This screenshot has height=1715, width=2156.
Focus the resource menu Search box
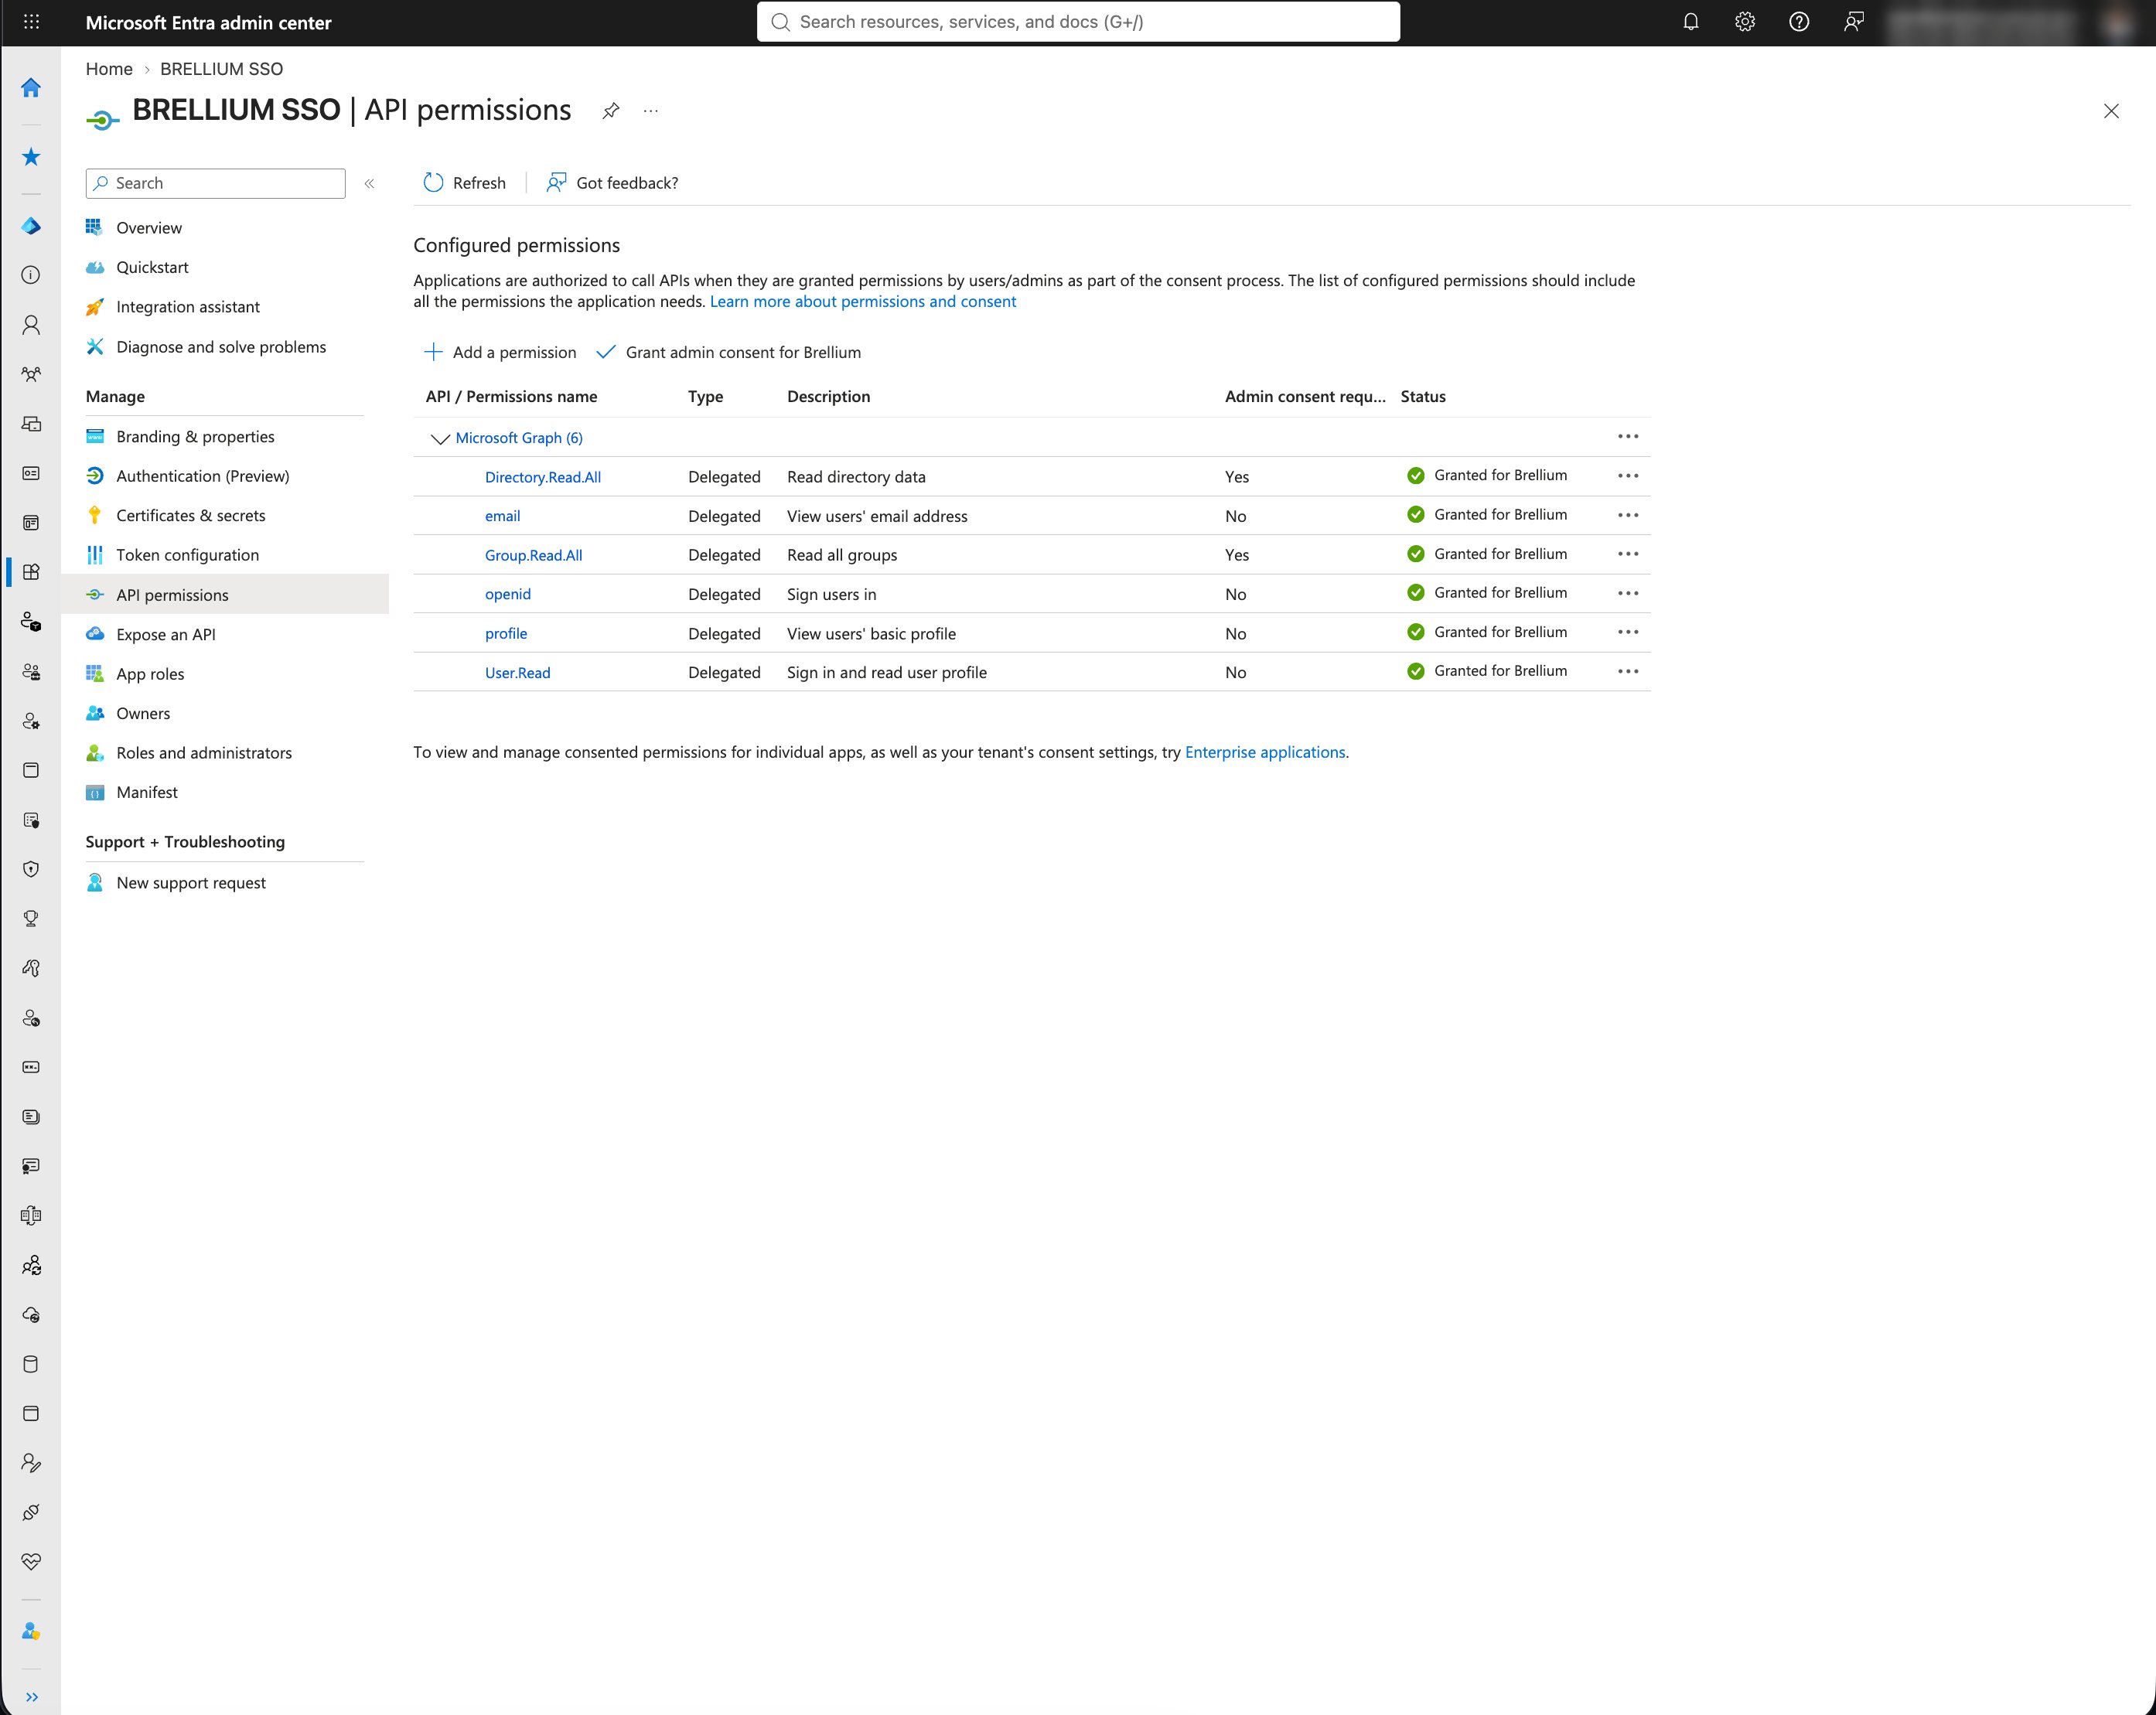pos(215,183)
